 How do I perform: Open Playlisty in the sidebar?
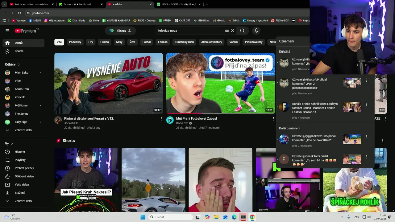tap(23, 160)
